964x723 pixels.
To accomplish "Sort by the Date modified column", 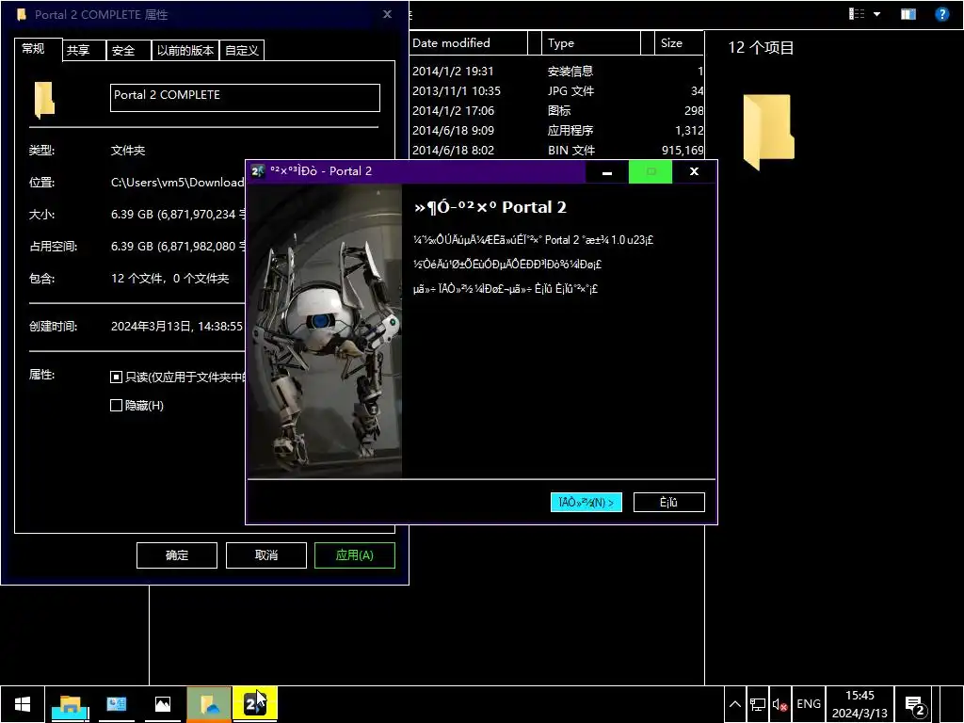I will click(x=469, y=43).
